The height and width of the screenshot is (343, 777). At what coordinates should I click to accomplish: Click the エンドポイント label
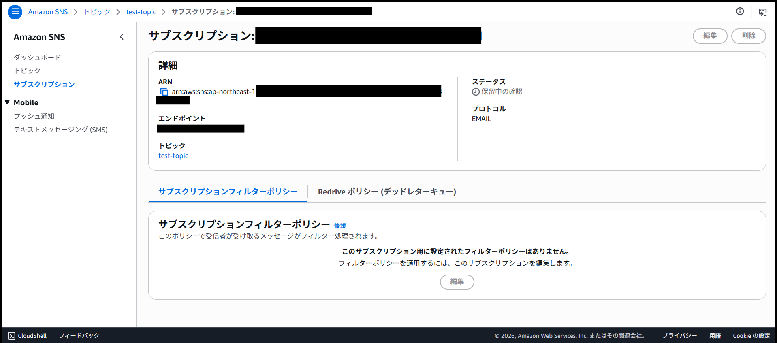182,119
